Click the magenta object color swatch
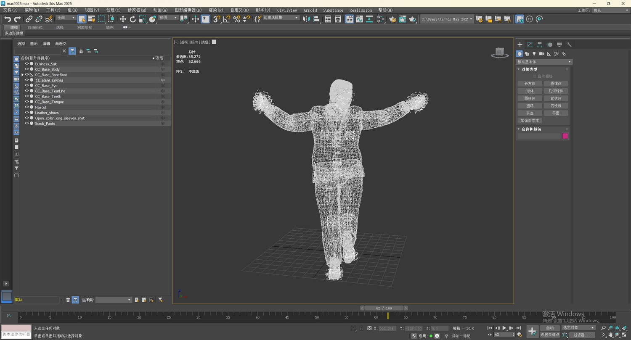This screenshot has width=631, height=340. pos(565,136)
